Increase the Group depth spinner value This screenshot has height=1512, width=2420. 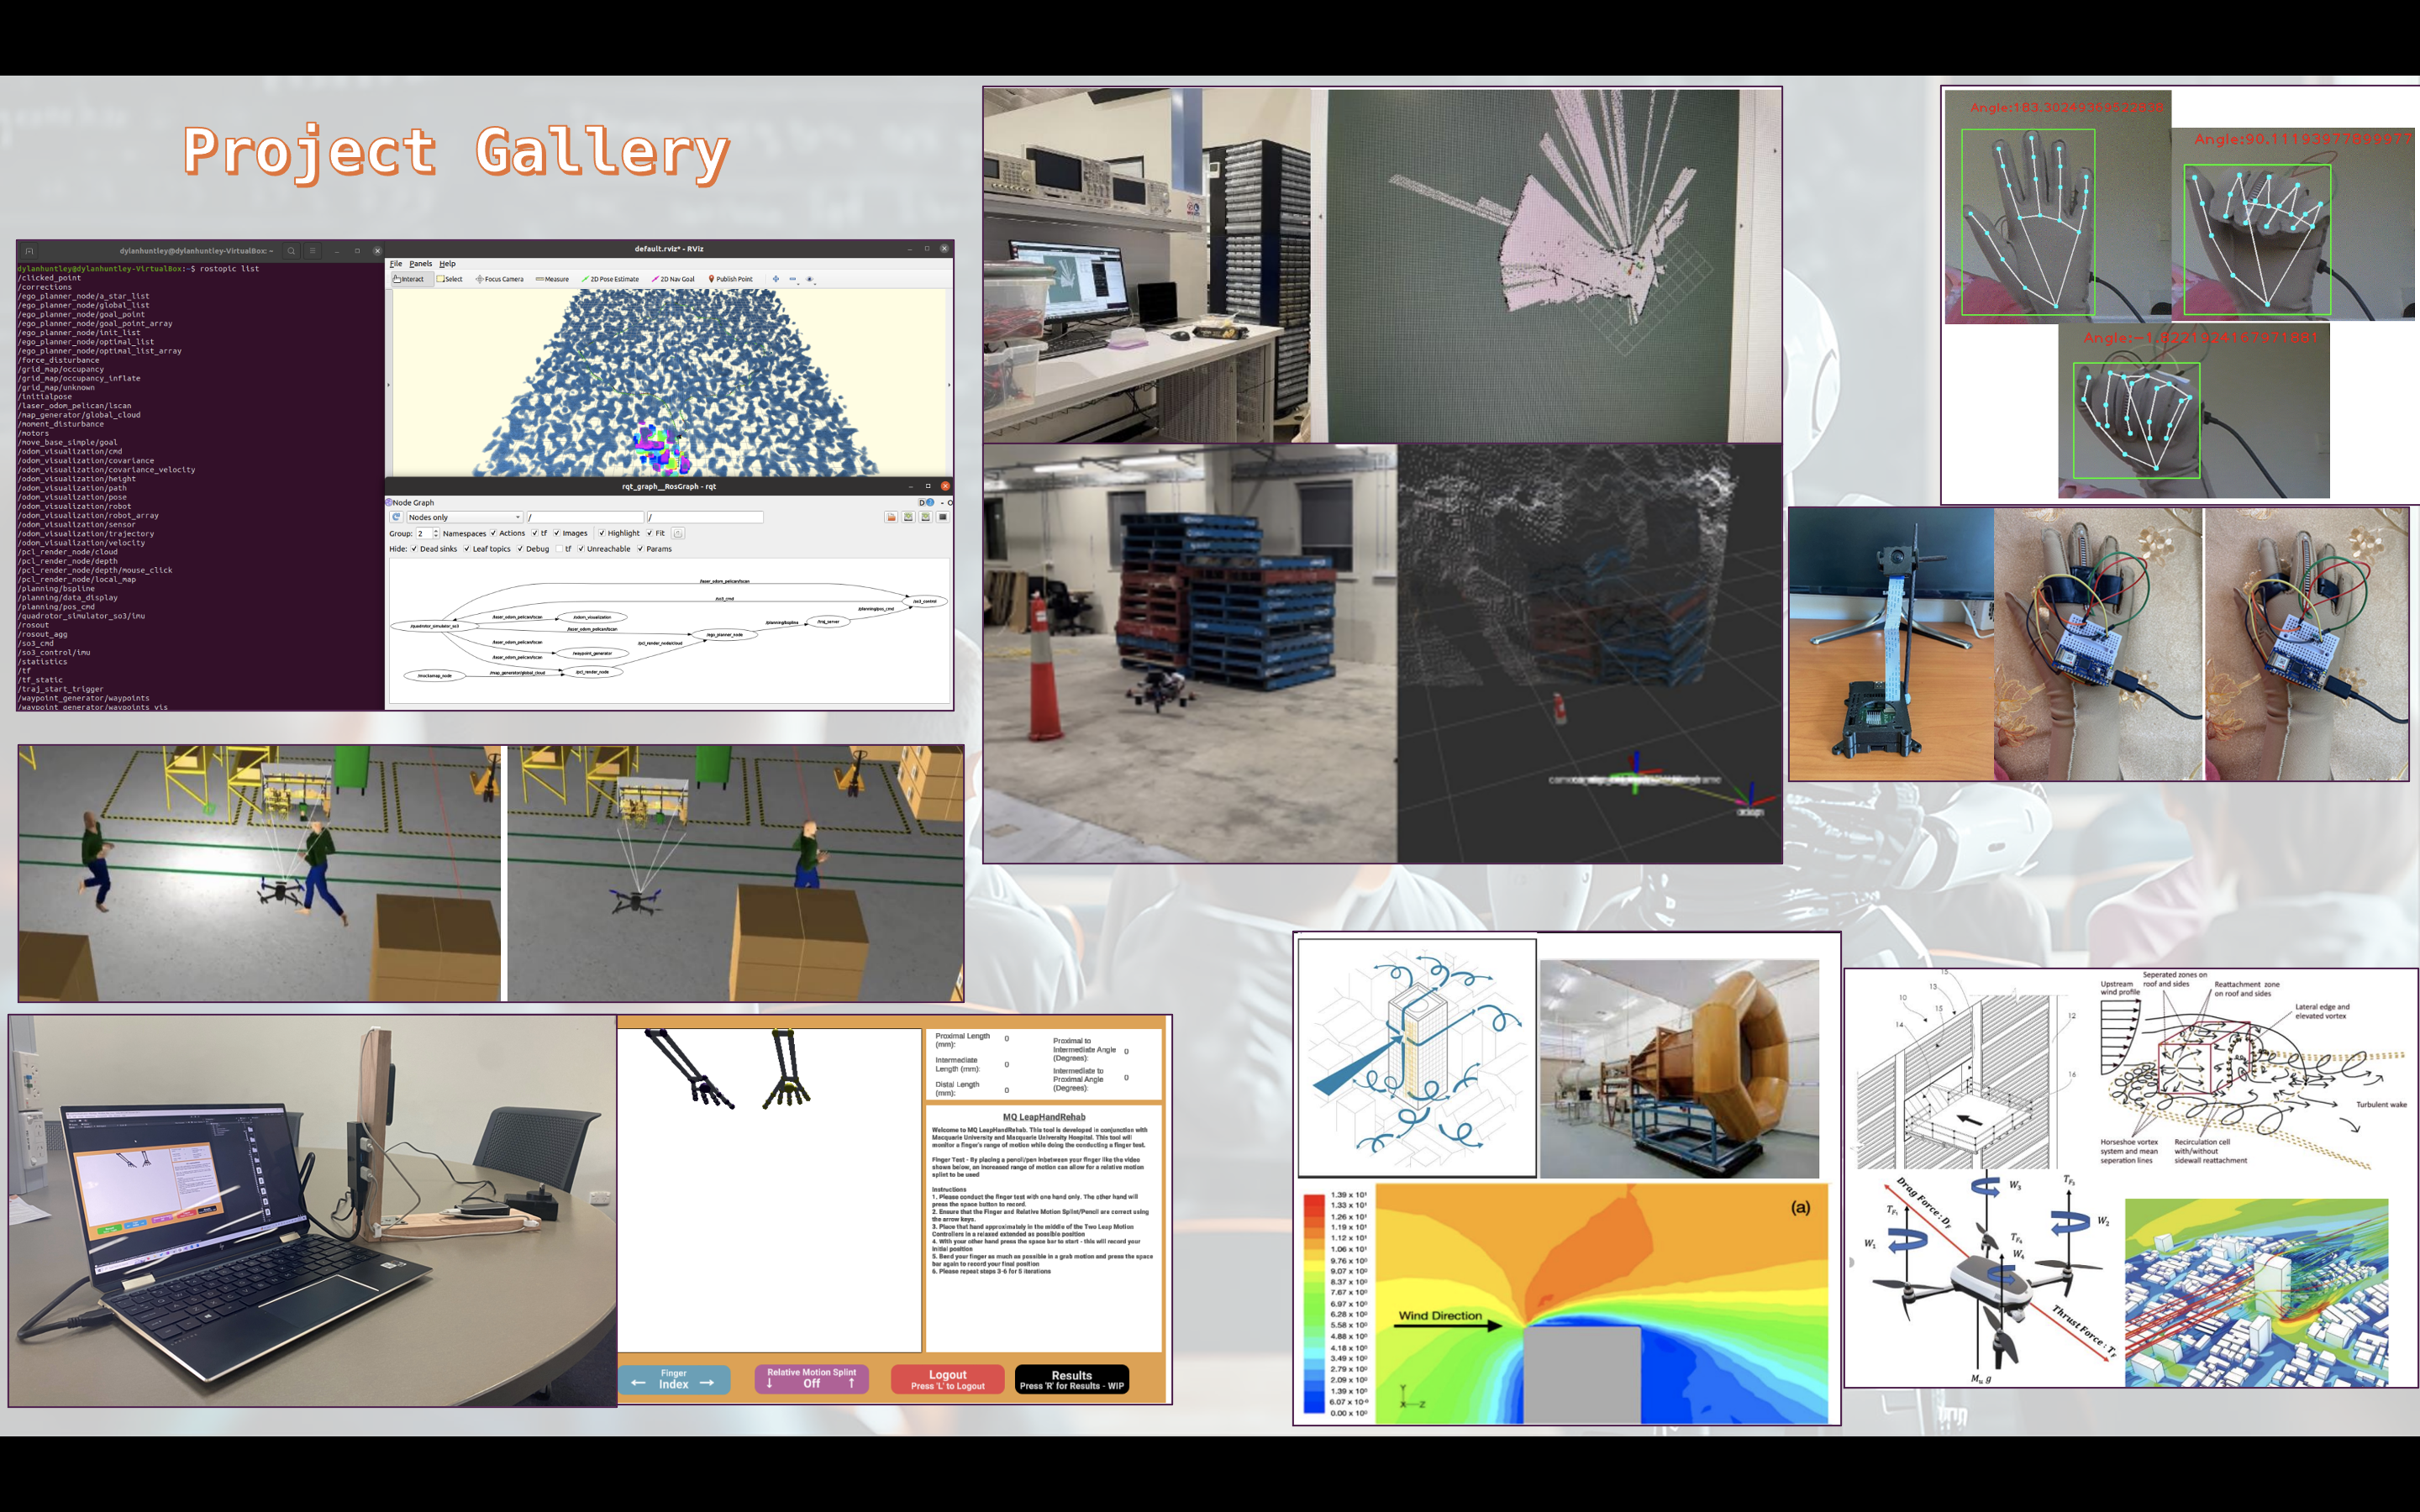[x=436, y=531]
